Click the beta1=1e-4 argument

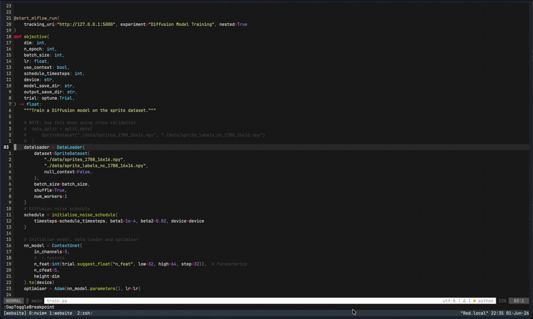[x=123, y=221]
